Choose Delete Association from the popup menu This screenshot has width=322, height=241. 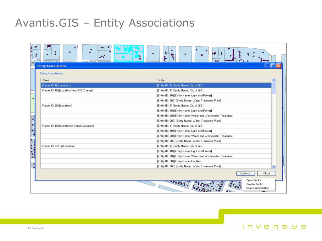pos(258,188)
